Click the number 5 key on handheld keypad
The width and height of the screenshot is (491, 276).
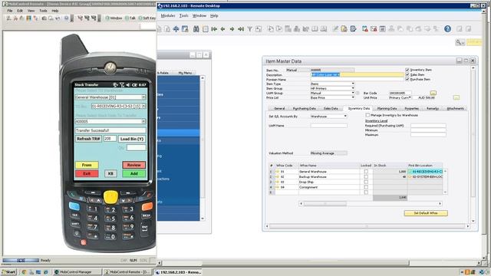coord(110,219)
